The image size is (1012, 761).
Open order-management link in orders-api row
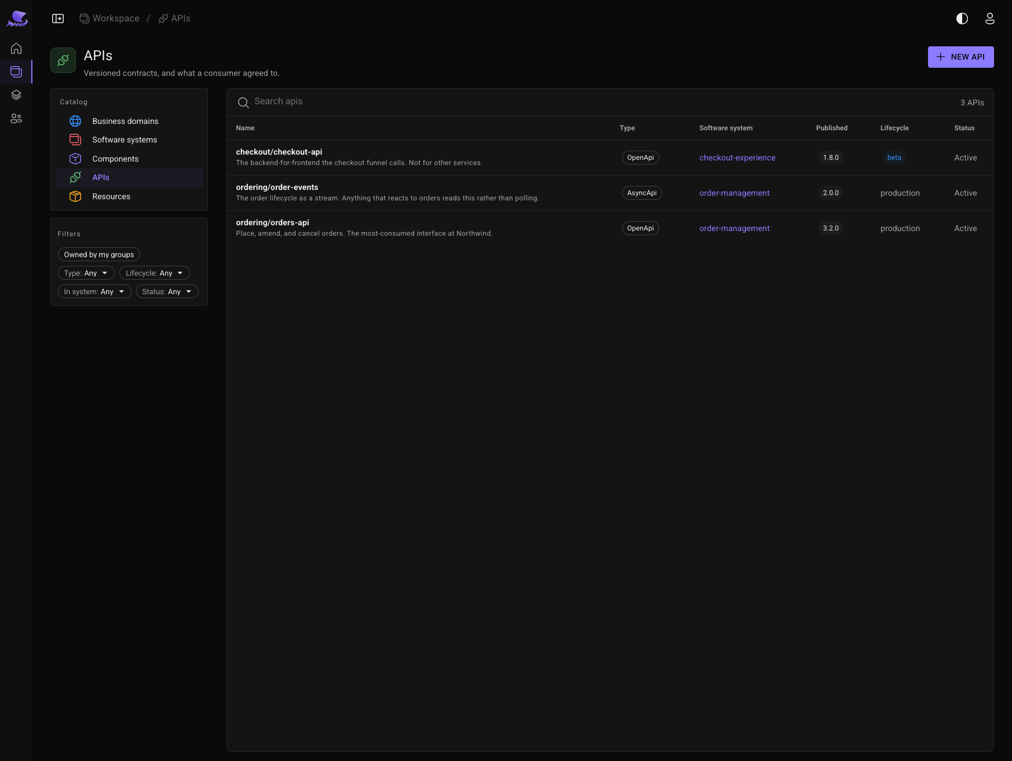click(735, 228)
